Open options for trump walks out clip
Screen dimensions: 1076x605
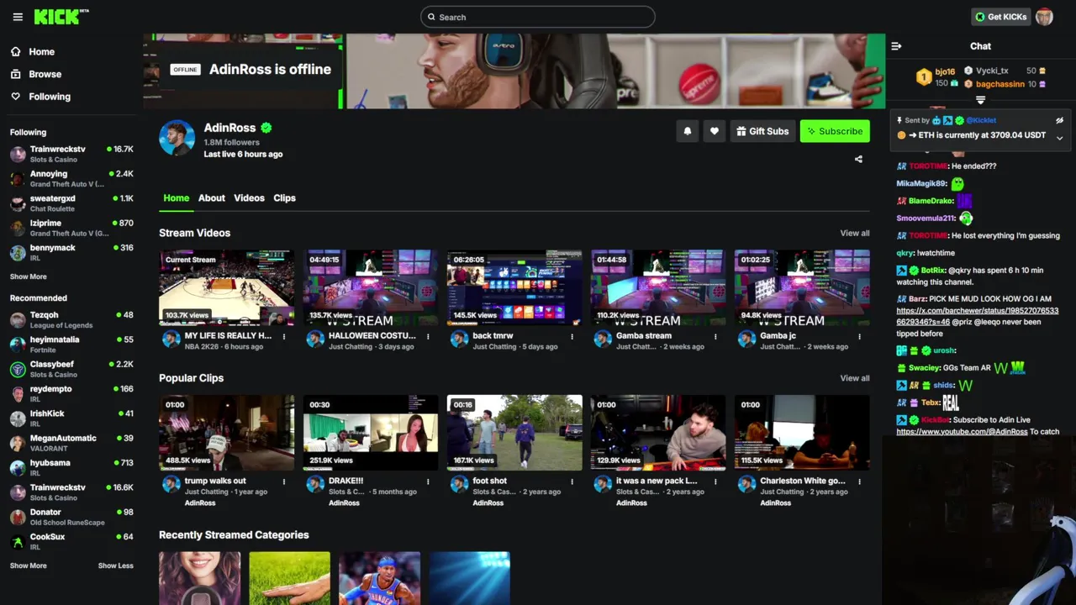pos(284,482)
